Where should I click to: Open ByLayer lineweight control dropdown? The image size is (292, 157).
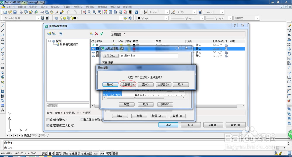point(230,18)
